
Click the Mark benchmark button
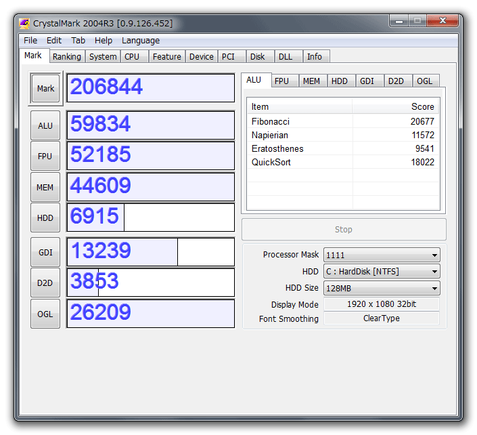tap(45, 88)
